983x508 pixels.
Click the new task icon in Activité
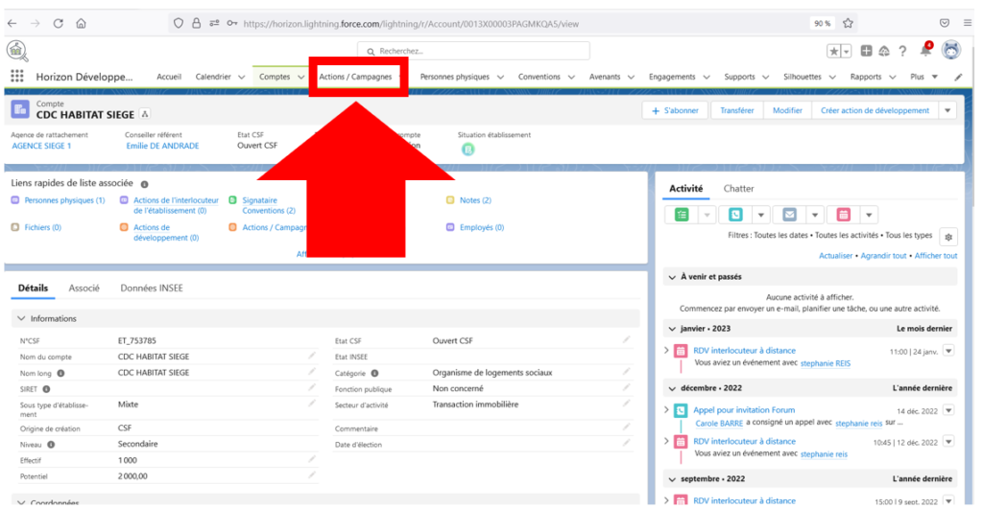(682, 215)
